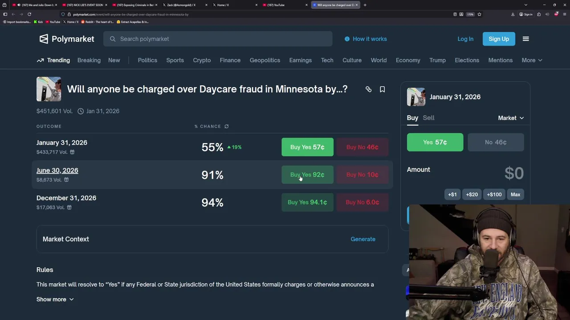Click the browser back arrow
This screenshot has height=320, width=570.
coord(13,14)
